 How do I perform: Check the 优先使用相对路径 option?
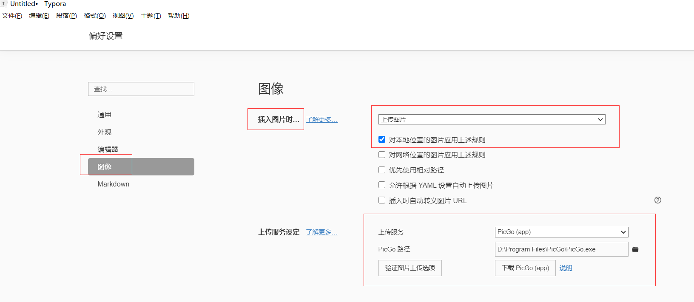382,170
